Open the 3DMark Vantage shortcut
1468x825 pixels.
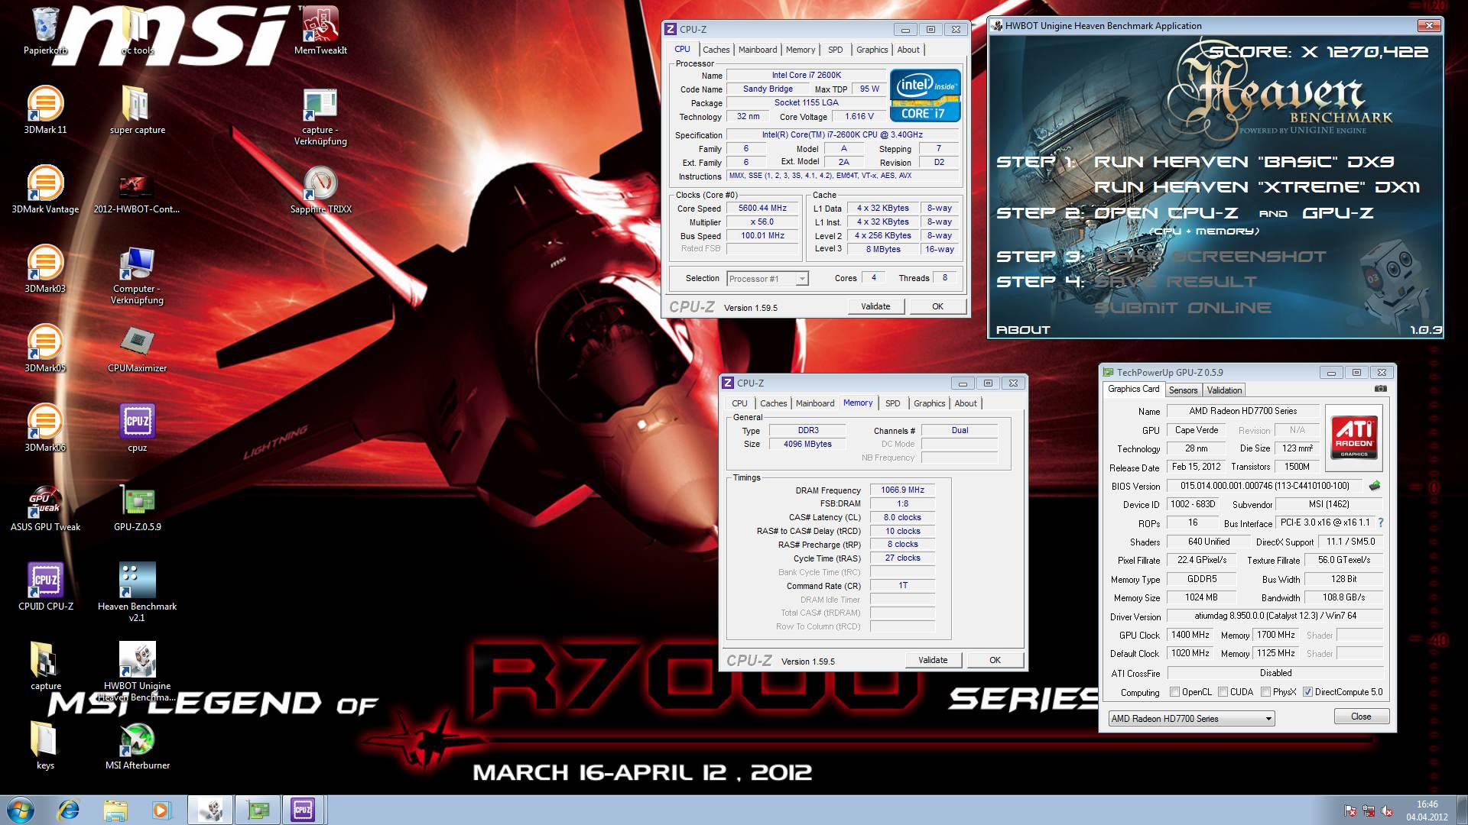(45, 189)
